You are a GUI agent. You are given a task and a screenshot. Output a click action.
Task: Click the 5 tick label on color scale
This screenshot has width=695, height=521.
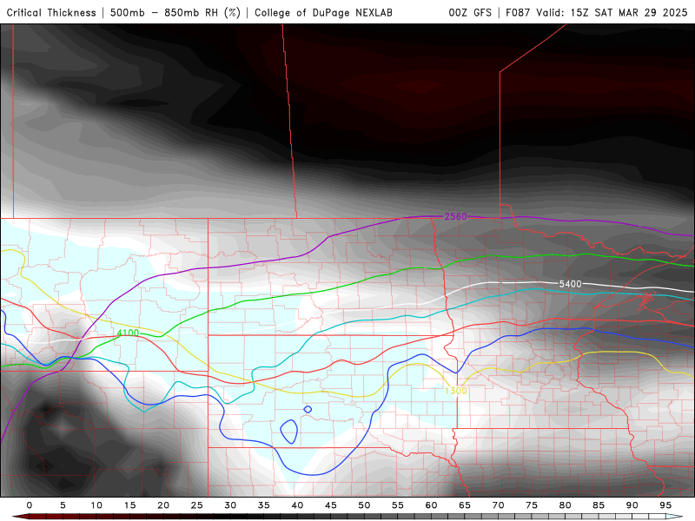pos(63,505)
